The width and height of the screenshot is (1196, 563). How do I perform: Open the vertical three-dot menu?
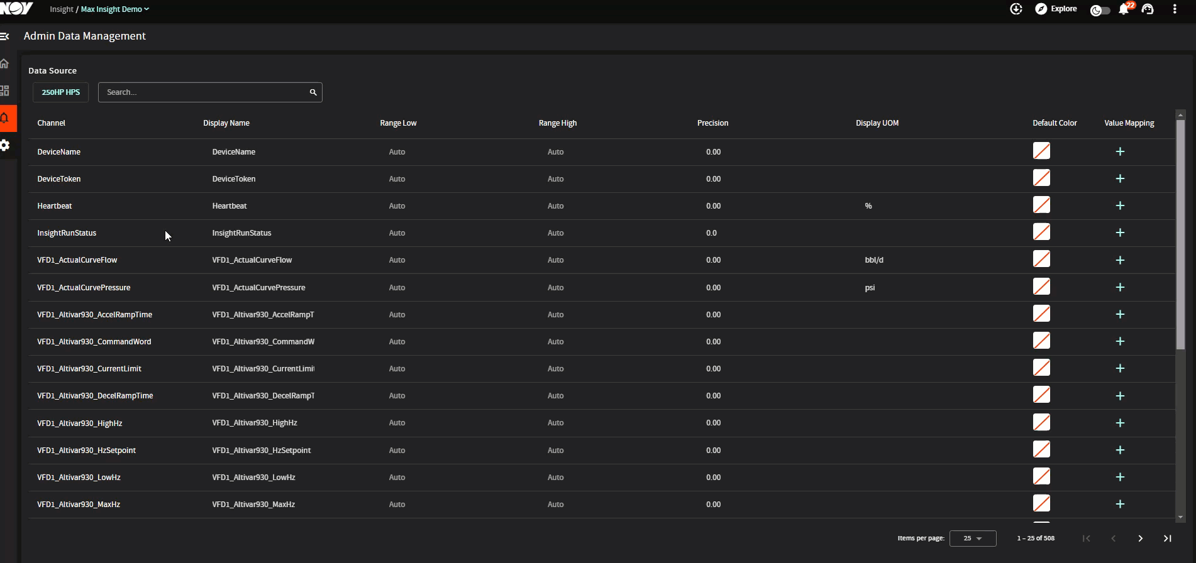pyautogui.click(x=1175, y=9)
